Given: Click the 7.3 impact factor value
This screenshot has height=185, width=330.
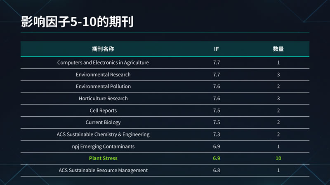Looking at the screenshot, I should pyautogui.click(x=217, y=134).
